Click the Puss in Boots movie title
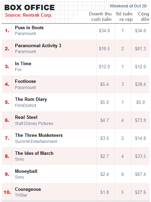This screenshot has height=202, width=151. [x=29, y=27]
